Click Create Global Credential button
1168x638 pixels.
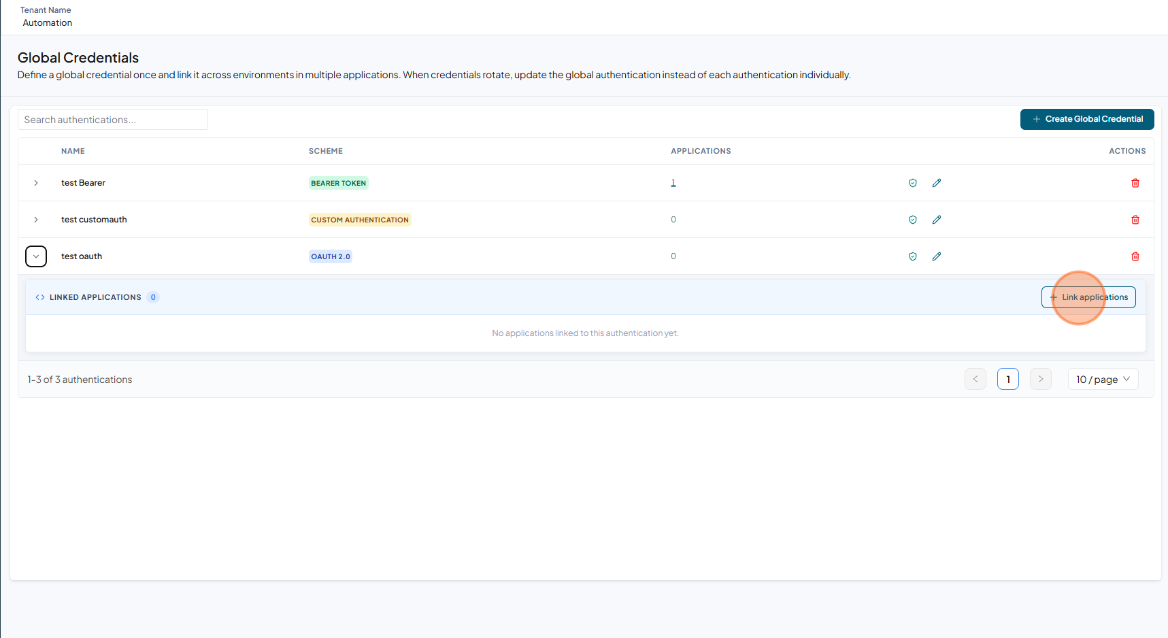point(1087,119)
